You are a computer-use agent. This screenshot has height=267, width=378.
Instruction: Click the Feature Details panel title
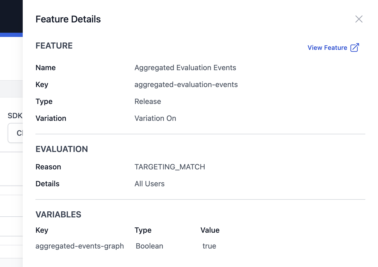[x=68, y=19]
